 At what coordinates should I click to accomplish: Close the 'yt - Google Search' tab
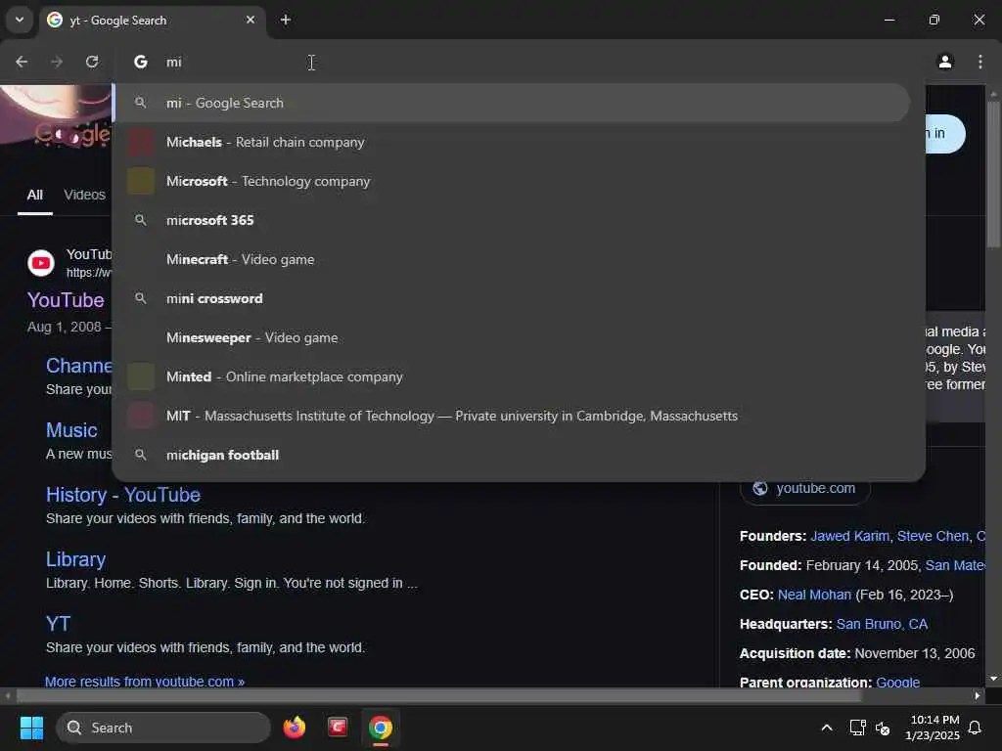click(x=250, y=20)
